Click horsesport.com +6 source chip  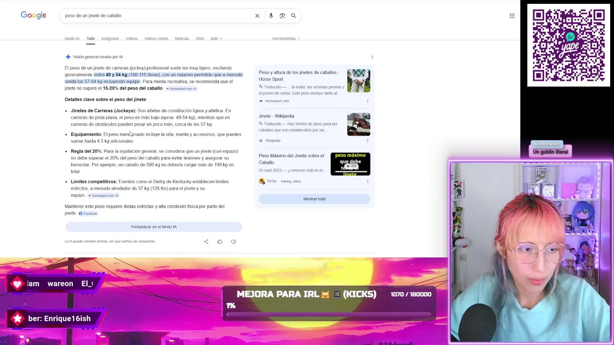103,195
